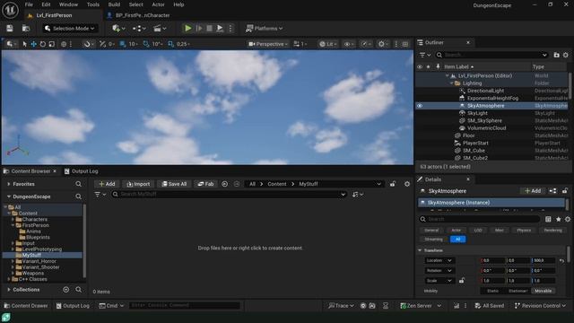Viewport: 574px width, 323px height.
Task: Open the Perspective view dropdown
Action: (x=268, y=44)
